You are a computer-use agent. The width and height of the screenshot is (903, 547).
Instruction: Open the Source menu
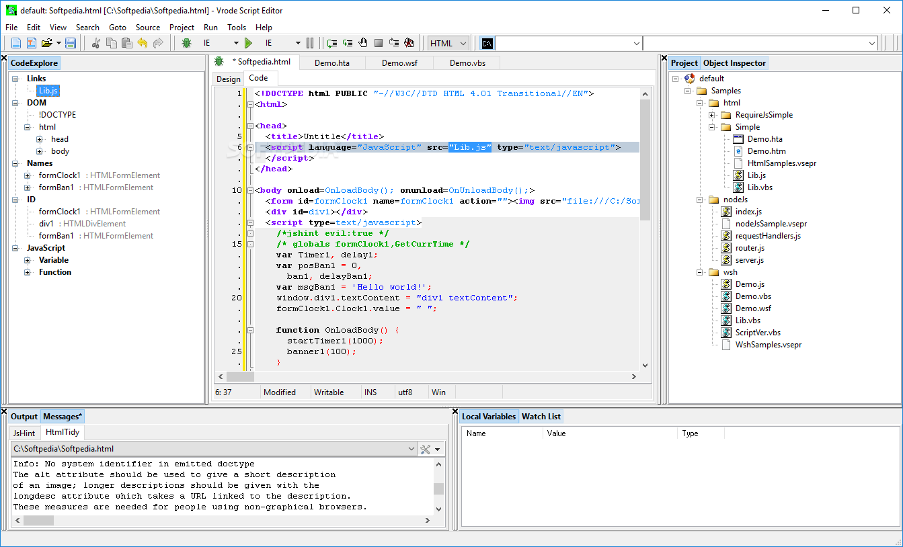point(148,28)
